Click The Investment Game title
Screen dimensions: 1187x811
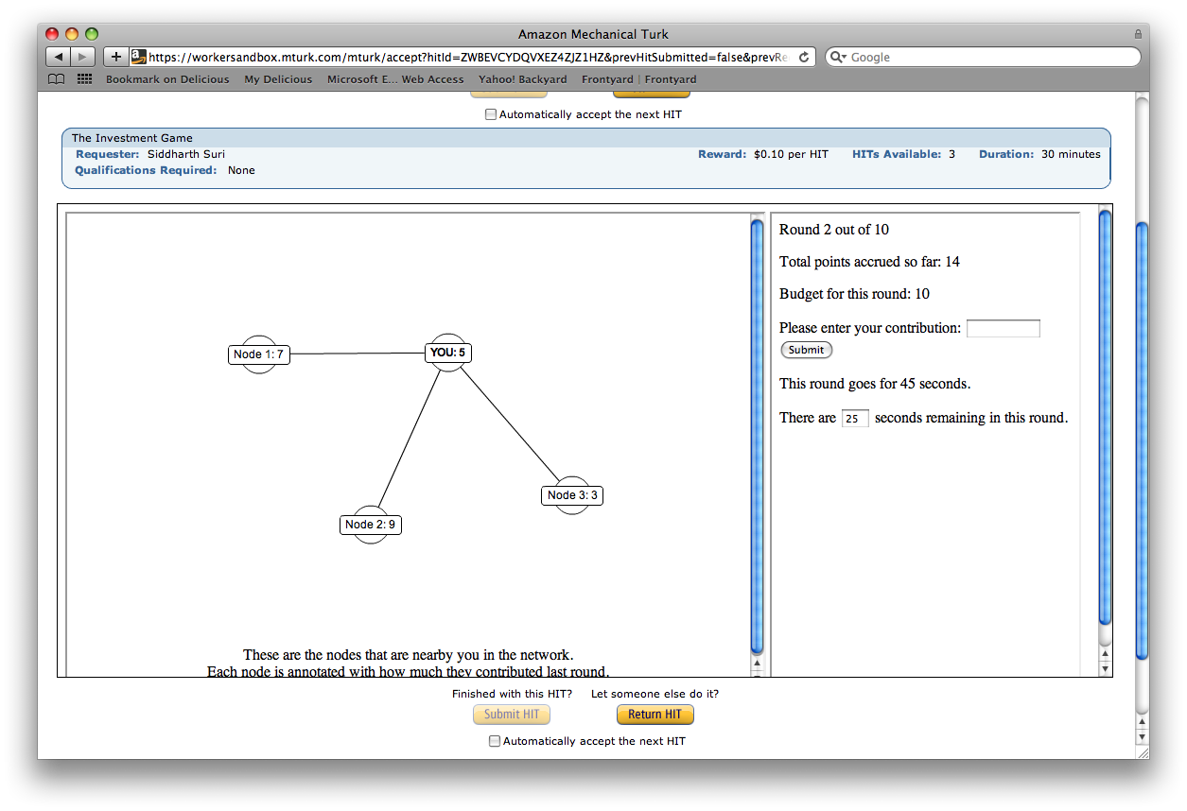(131, 138)
